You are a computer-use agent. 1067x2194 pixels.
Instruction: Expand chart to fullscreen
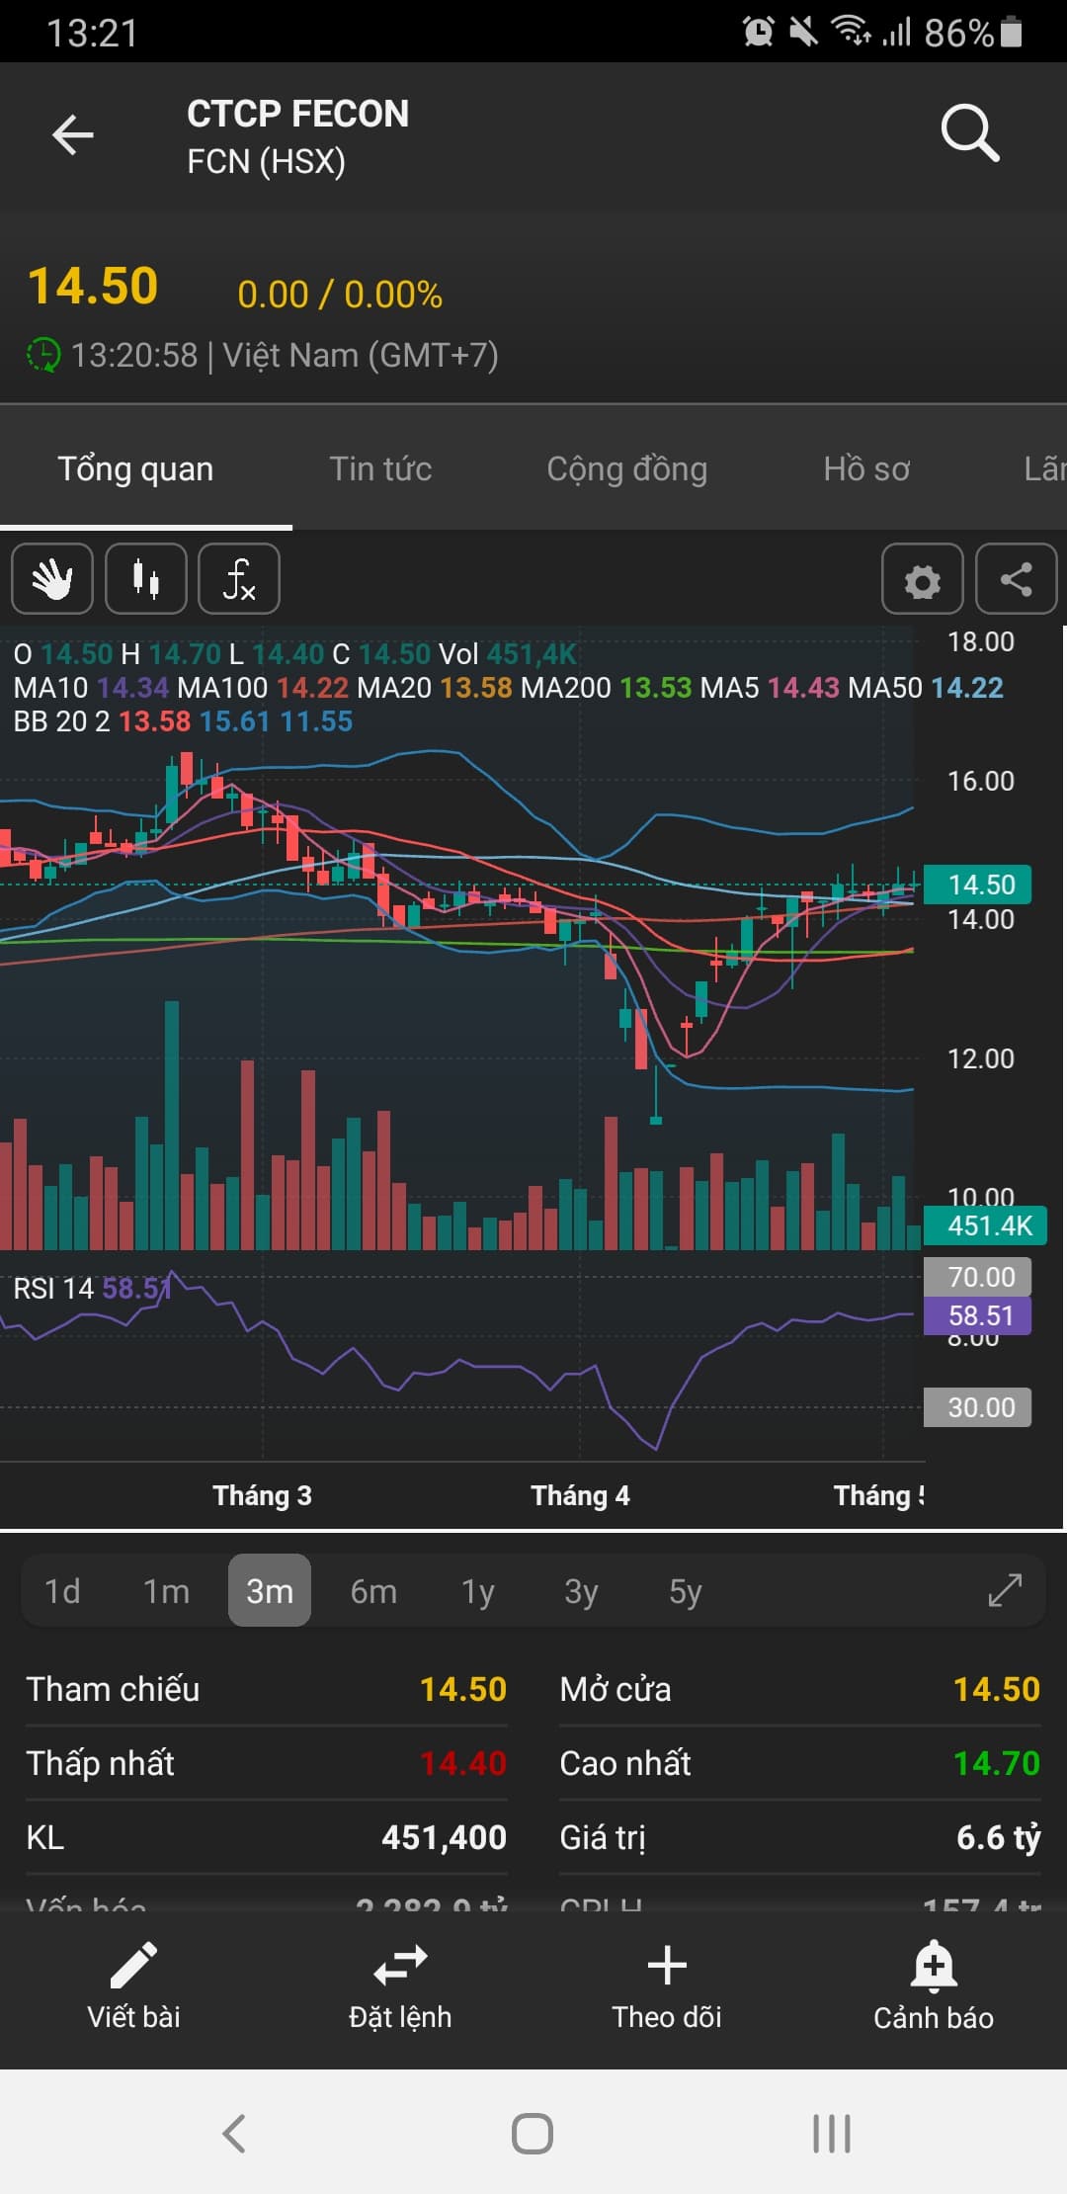(1005, 1590)
